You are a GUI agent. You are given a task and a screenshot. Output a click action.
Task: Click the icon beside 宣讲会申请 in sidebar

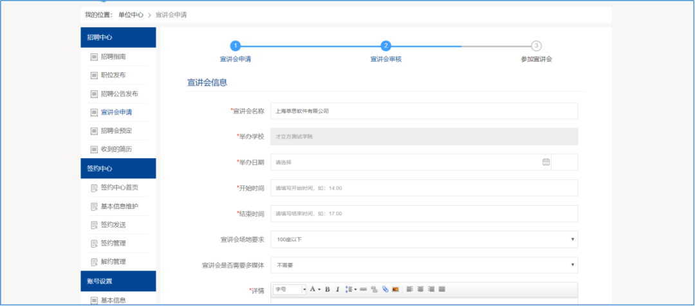point(93,113)
